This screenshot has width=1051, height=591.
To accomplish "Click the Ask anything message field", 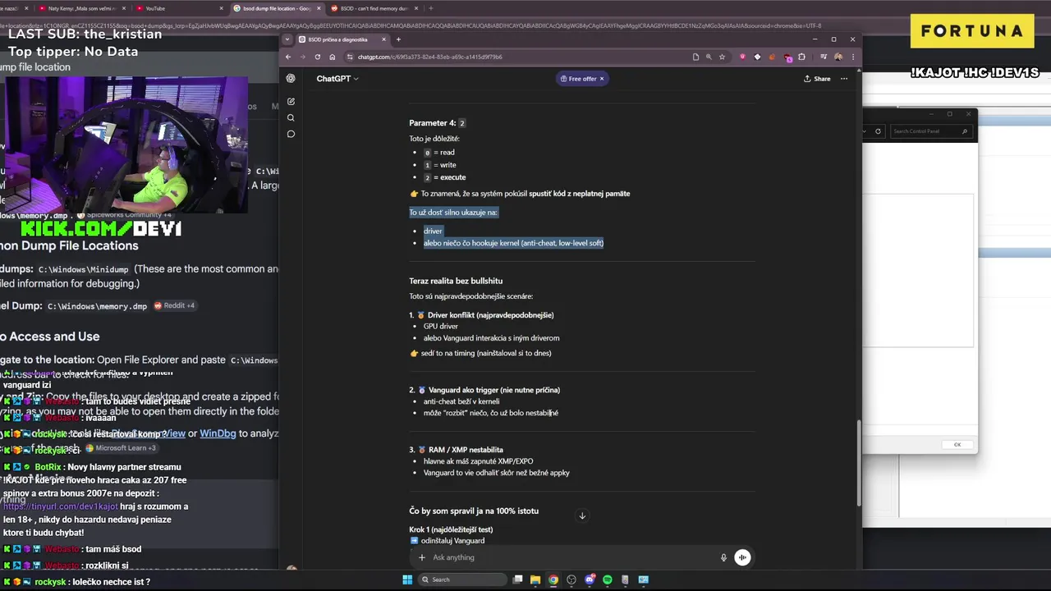I will tap(571, 557).
